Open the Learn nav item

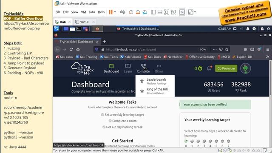point(128,68)
